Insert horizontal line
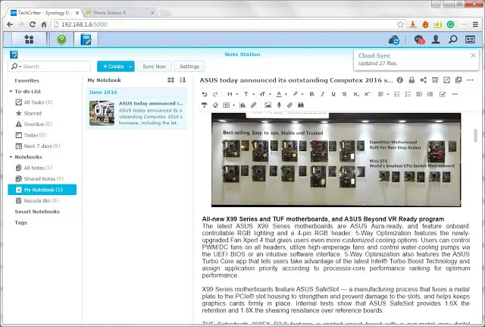Viewport: 485px width, 327px height. coord(455,94)
